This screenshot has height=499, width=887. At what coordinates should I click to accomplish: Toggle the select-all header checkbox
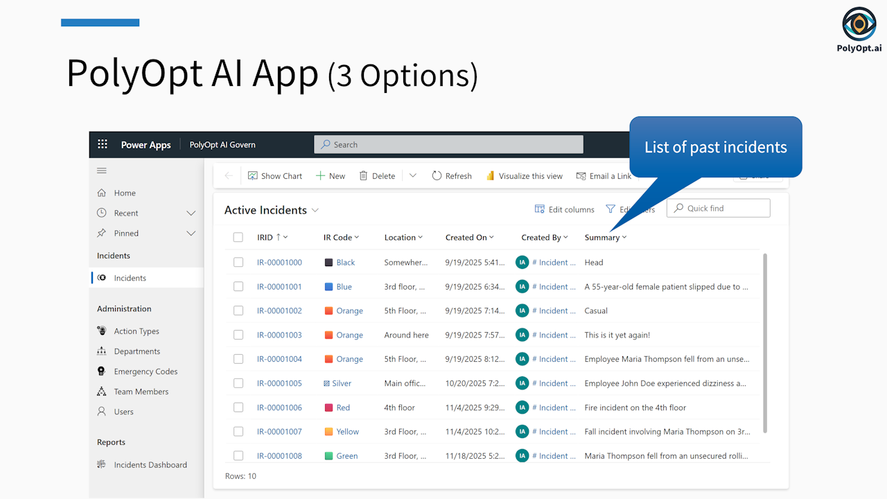(238, 238)
